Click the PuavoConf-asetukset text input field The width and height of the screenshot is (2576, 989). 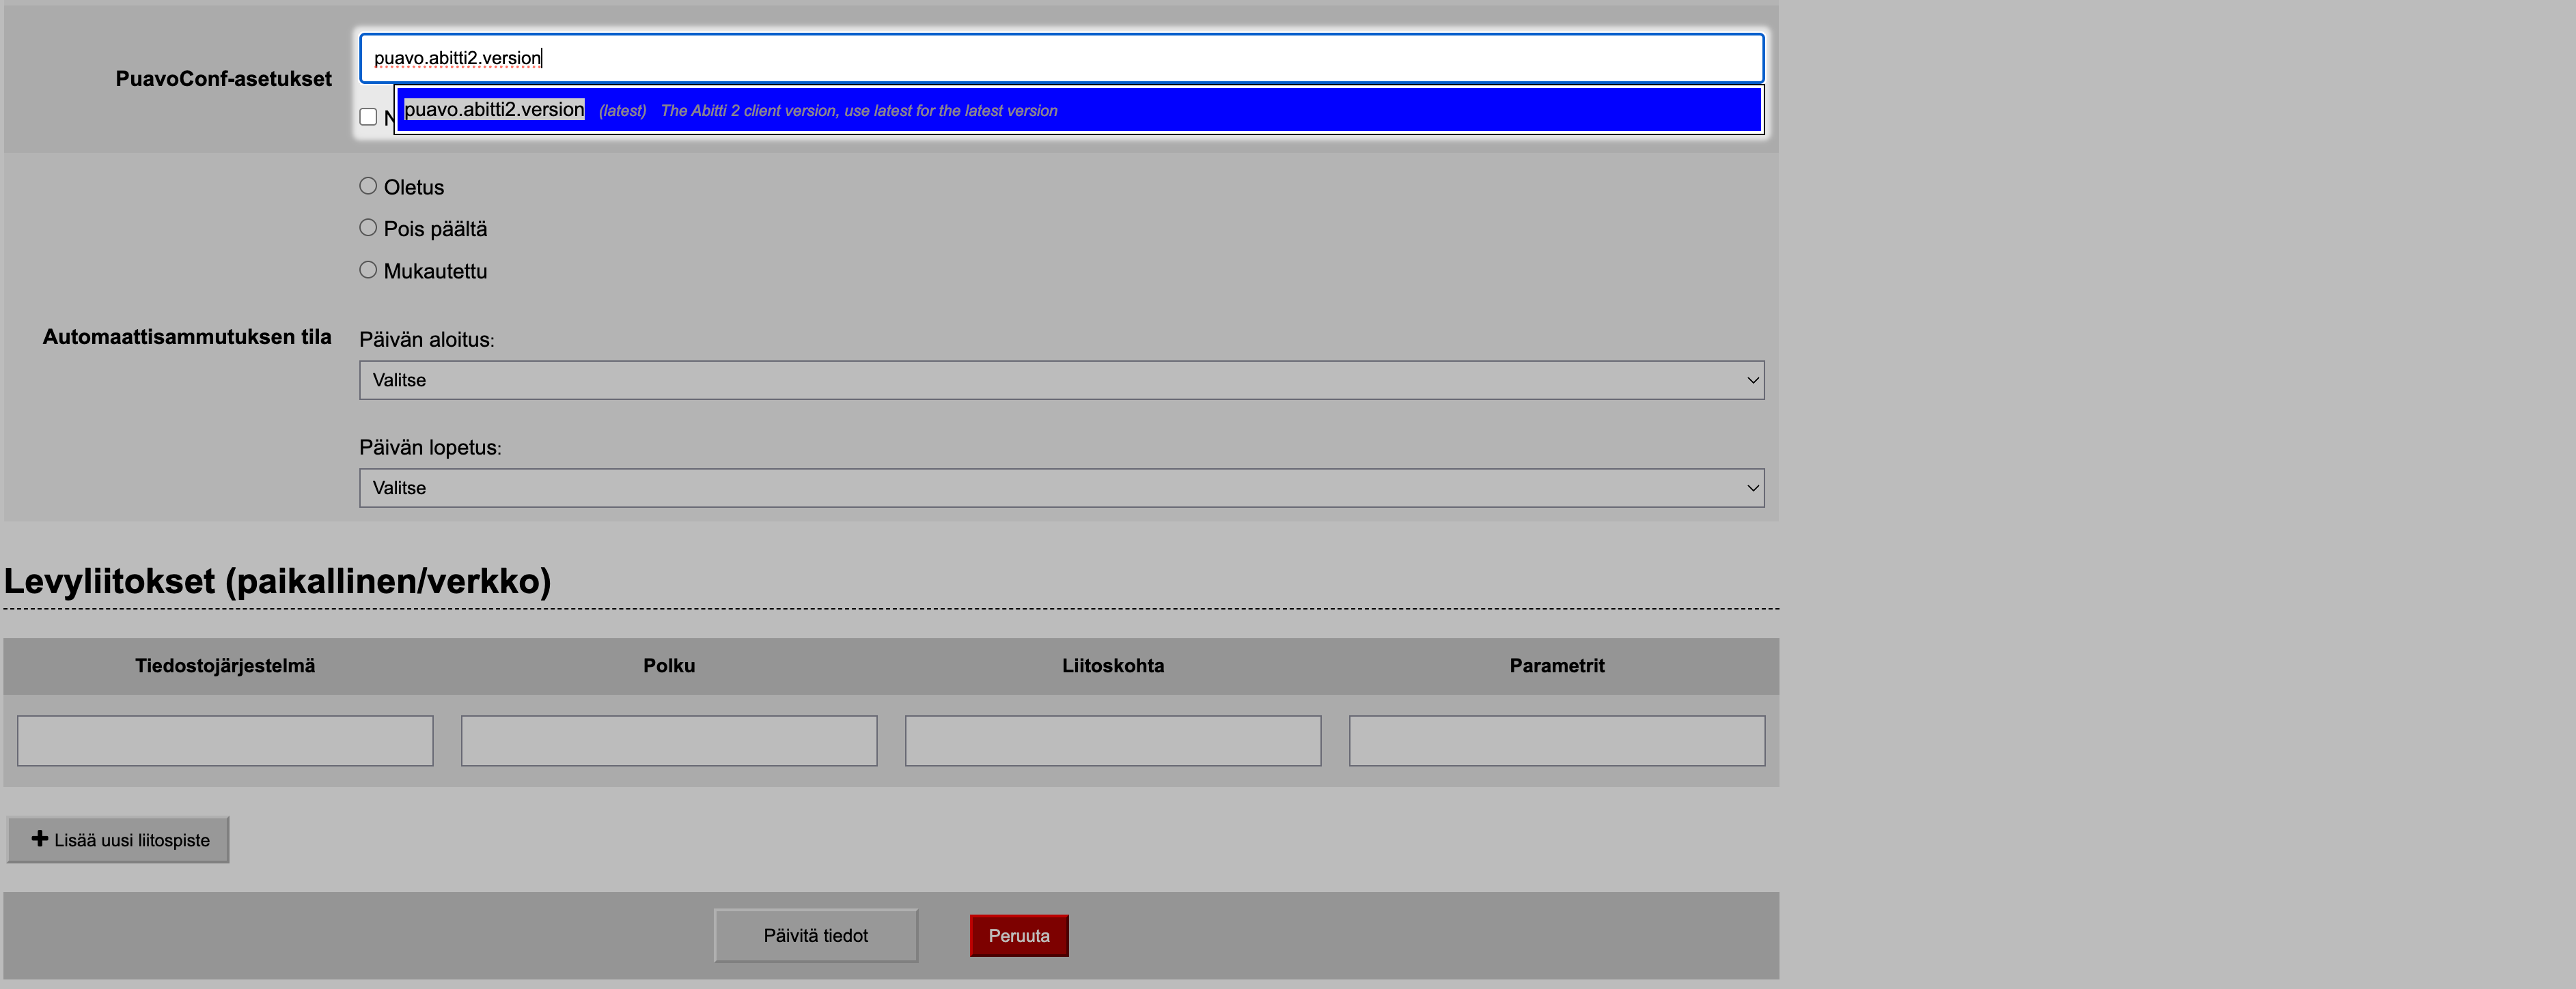tap(1060, 58)
